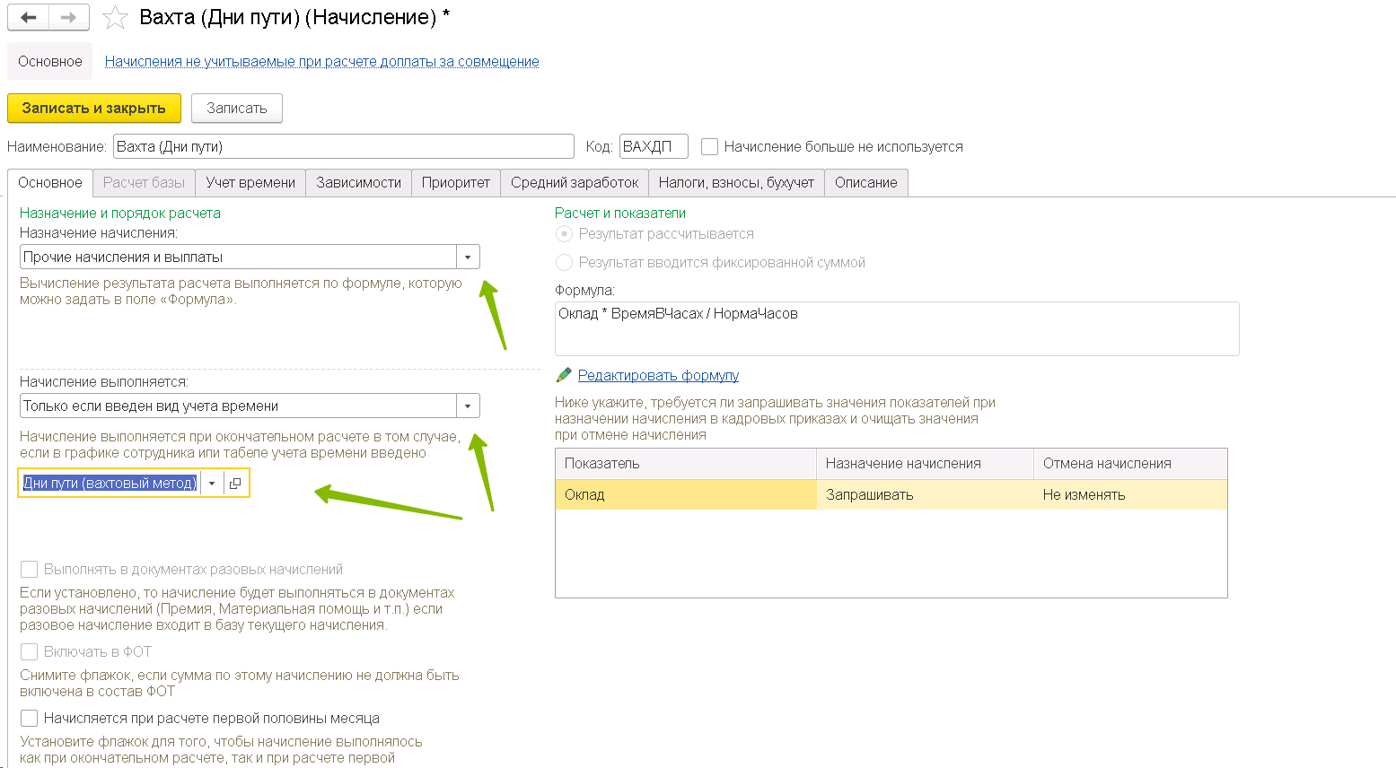Check 'Начисляется при расчете первой половины месяца'

[30, 718]
